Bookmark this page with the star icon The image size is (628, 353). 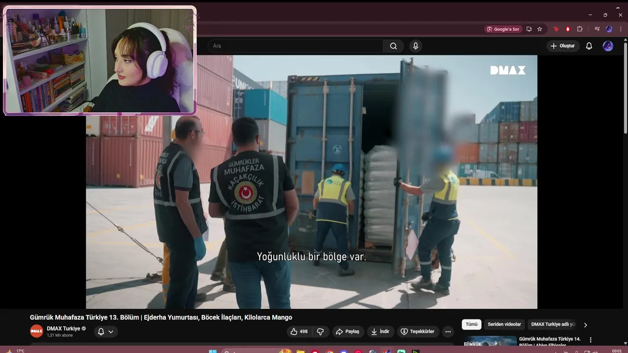[x=540, y=29]
